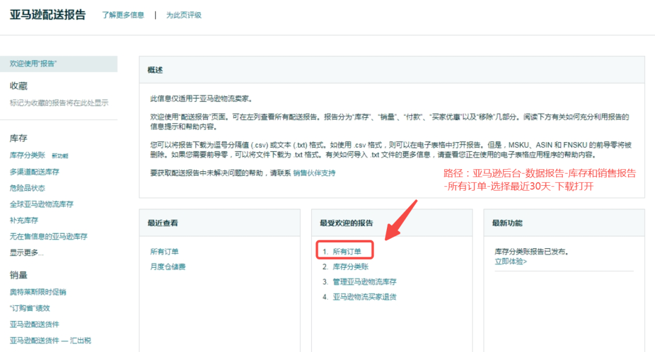Viewport: 655px width, 352px height.
Task: Open 亚马逊配送货件 — 汇出税 report
Action: (x=50, y=340)
